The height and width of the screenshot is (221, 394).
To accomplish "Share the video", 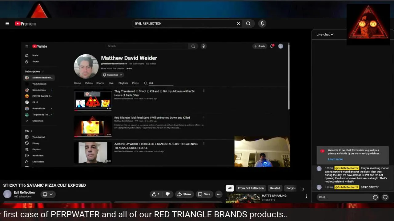I will tap(184, 194).
